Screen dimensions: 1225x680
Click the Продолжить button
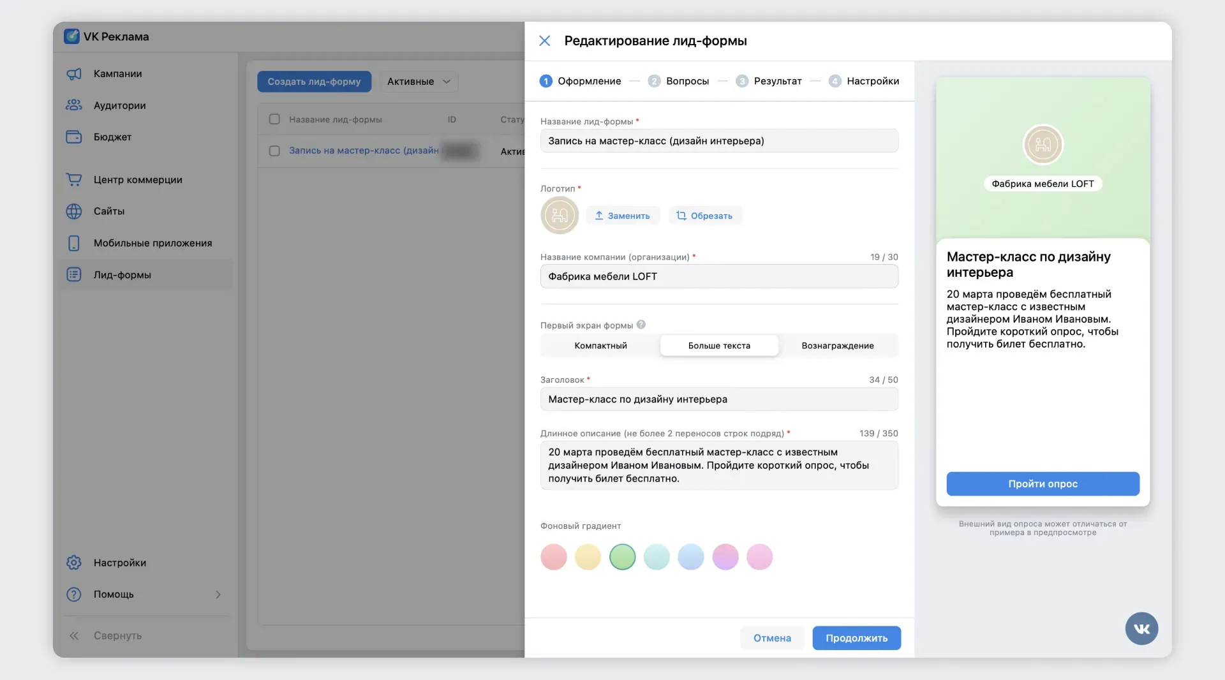[x=856, y=638]
